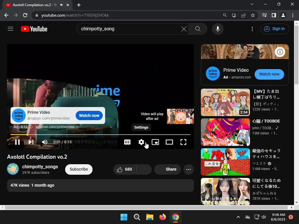Viewport: 299px width, 224px height.
Task: Go back in browser
Action: click(x=6, y=15)
